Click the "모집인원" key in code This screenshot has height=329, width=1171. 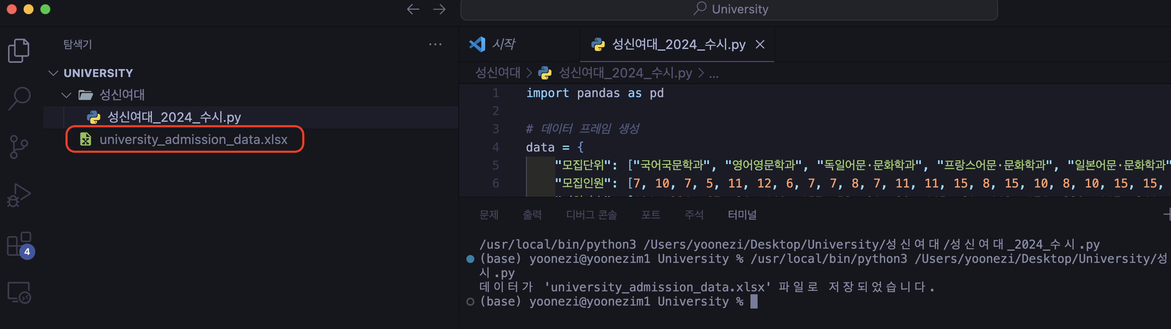coord(583,183)
